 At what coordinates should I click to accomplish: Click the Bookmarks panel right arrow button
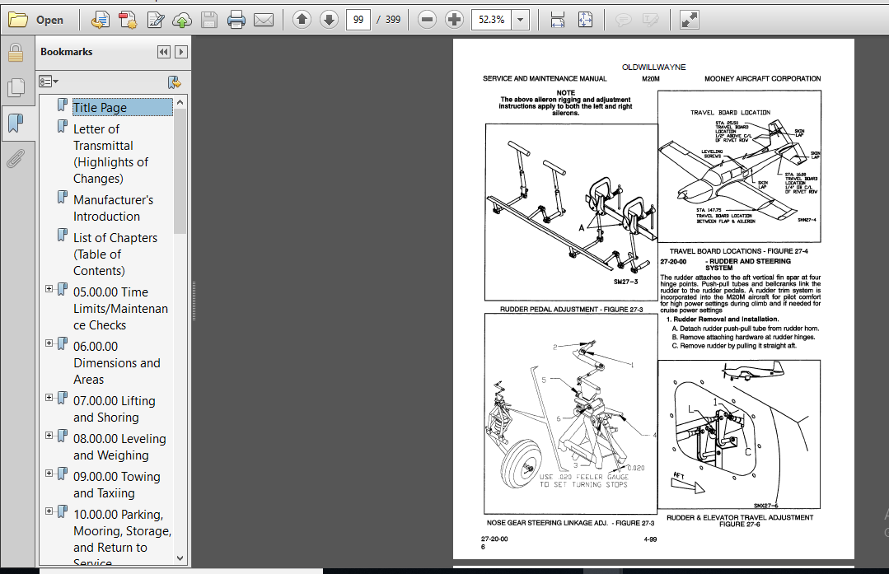tap(181, 52)
